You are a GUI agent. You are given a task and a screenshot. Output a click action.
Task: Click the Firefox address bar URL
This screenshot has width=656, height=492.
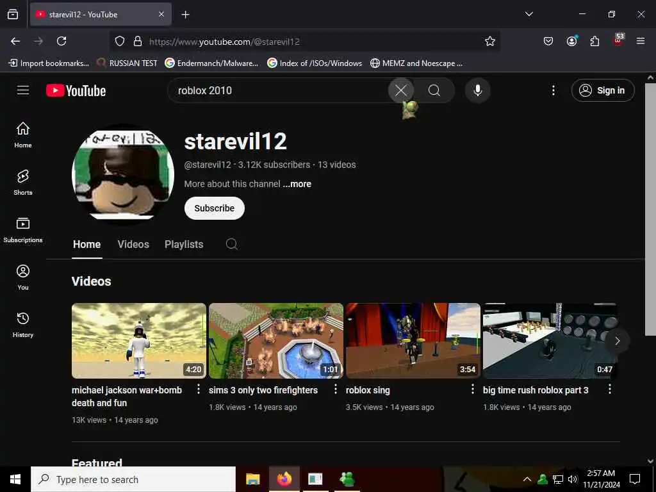pos(224,42)
